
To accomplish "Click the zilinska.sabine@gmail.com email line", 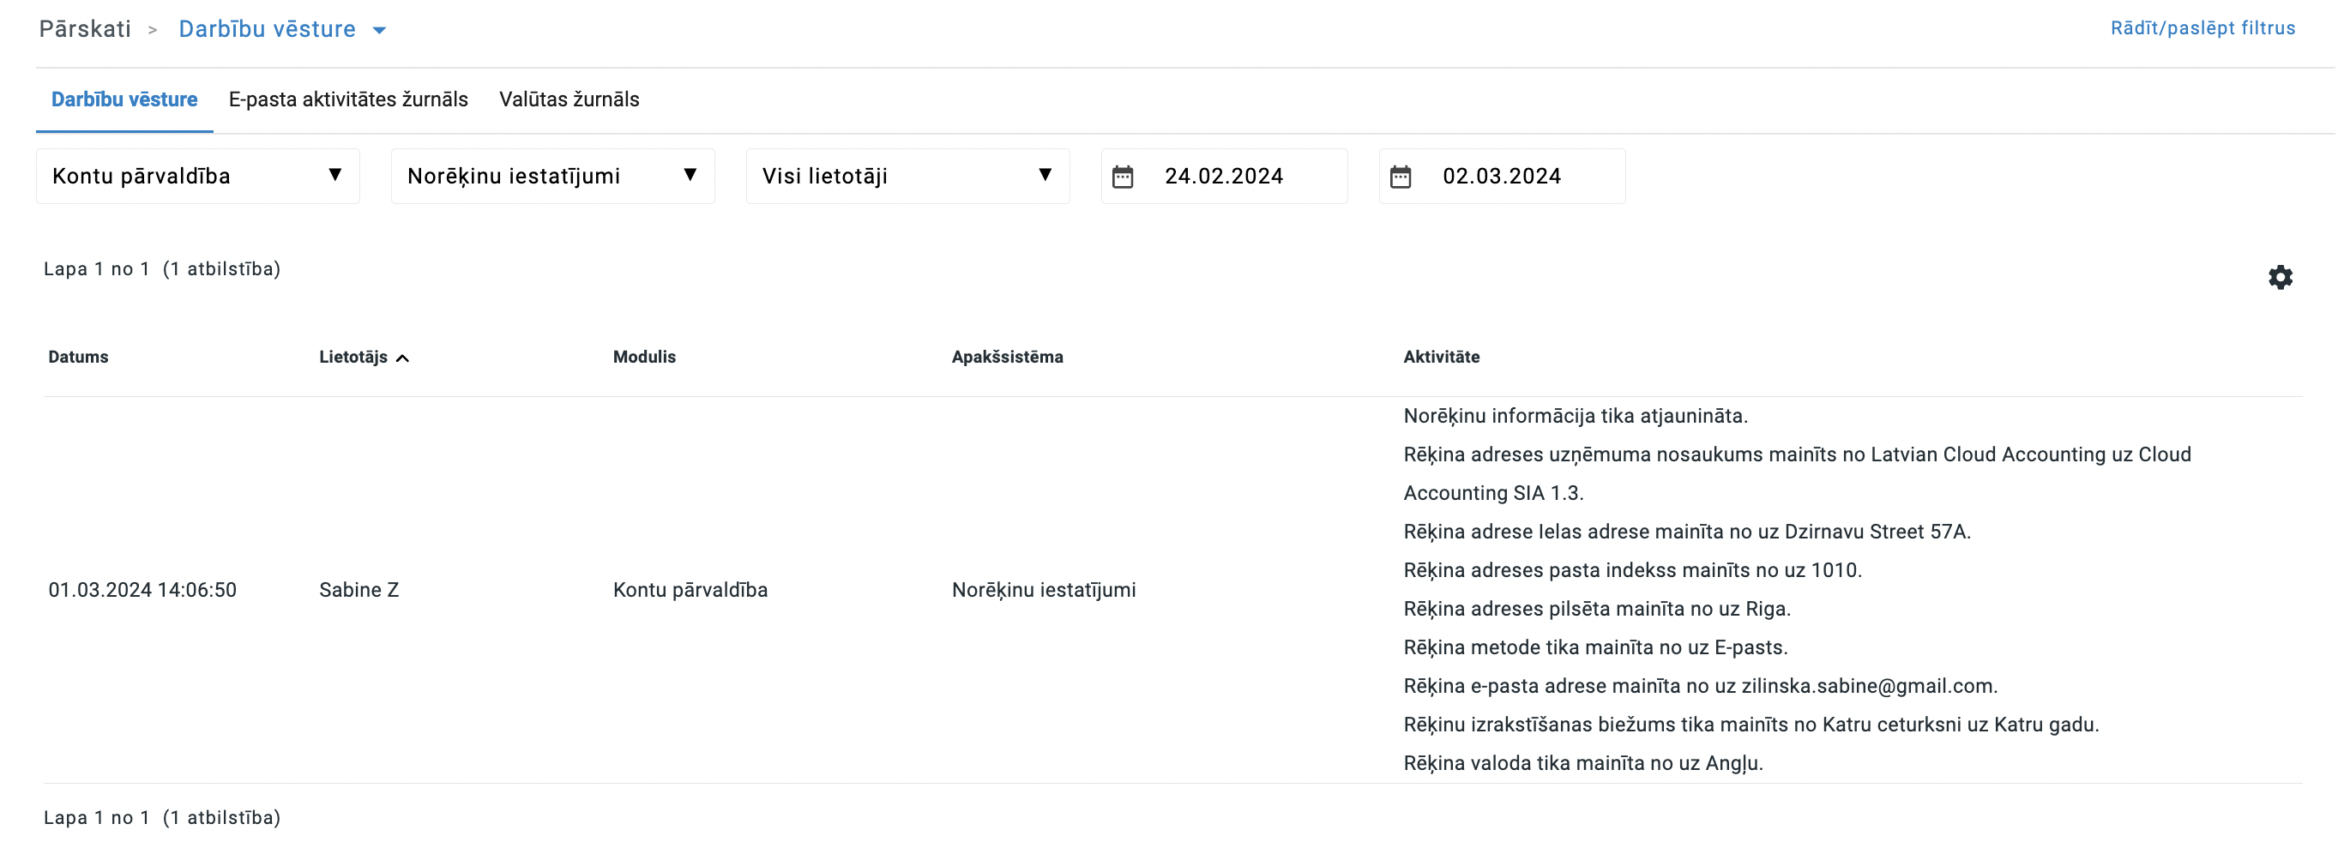I will tap(1700, 686).
